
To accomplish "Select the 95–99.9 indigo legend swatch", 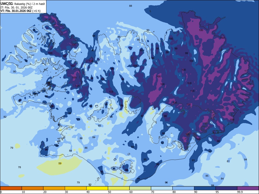I will click(x=226, y=188).
